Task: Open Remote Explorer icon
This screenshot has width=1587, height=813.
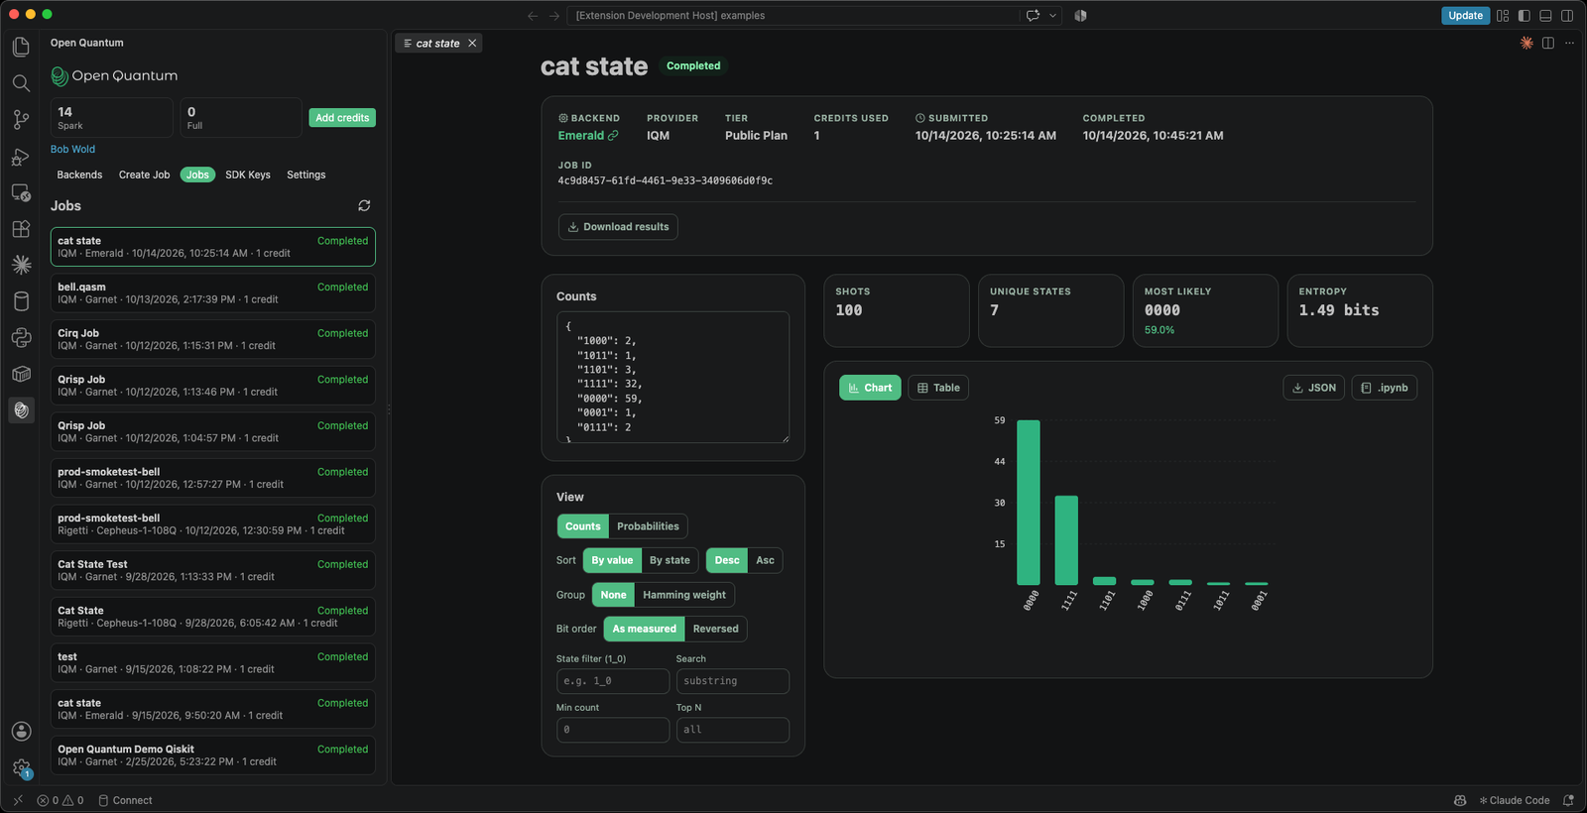Action: 21,192
